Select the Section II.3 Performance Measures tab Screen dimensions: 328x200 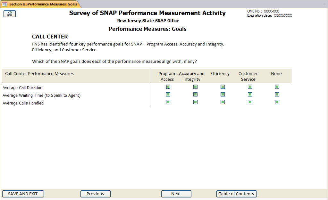pyautogui.click(x=40, y=4)
